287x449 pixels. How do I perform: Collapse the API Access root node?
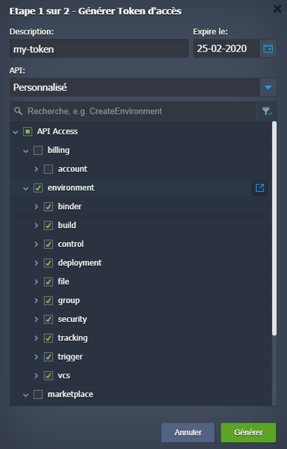pos(15,132)
